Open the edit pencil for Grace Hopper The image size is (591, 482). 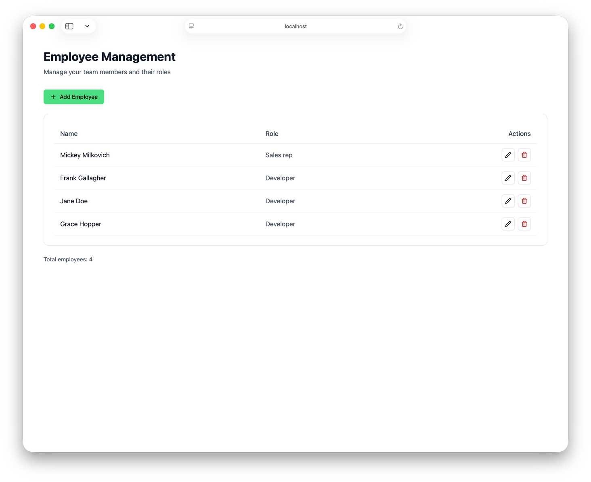click(508, 224)
